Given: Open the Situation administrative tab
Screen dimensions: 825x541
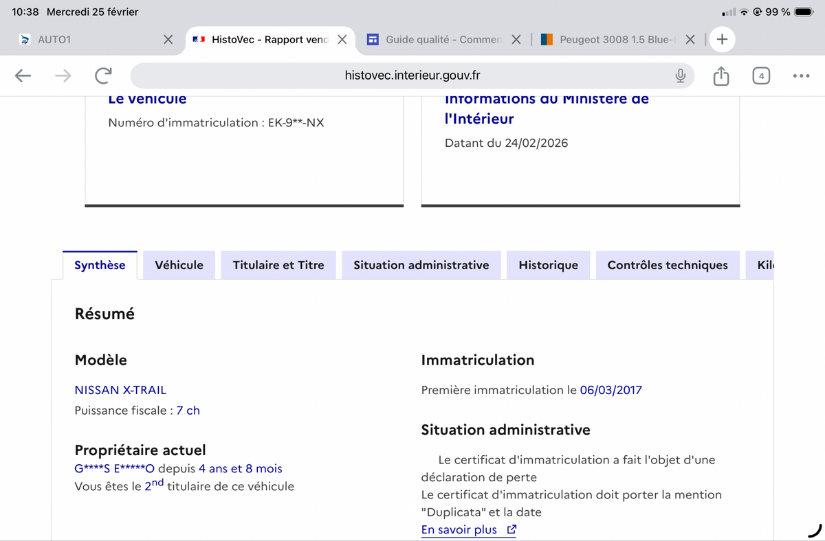Looking at the screenshot, I should click(x=421, y=265).
